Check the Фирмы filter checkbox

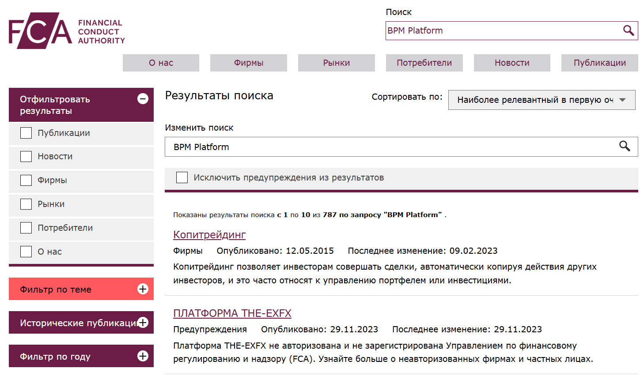[26, 180]
